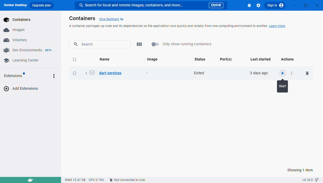Screen dimensions: 323x183
Task: Check the select all containers checkbox
Action: (75, 59)
